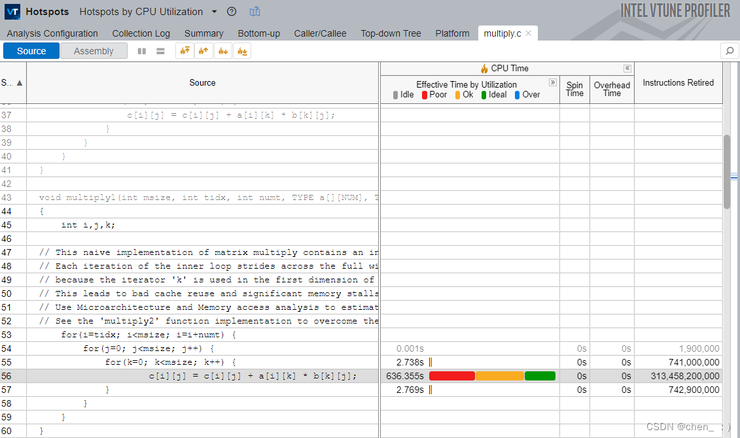Open the search panel with the magnifier icon
This screenshot has width=740, height=438.
click(x=730, y=50)
